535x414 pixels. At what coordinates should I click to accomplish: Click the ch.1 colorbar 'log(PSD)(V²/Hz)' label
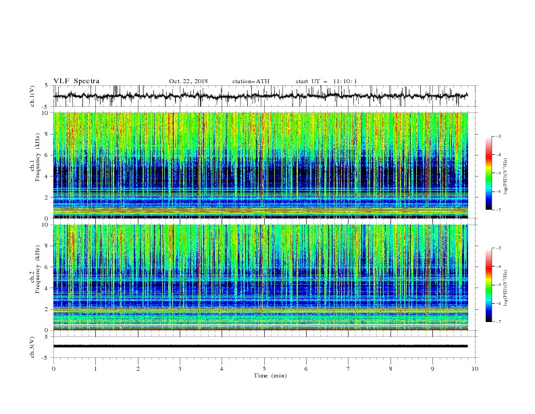click(x=507, y=177)
